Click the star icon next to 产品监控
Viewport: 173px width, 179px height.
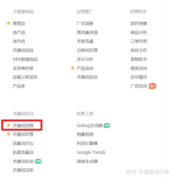click(x=73, y=68)
